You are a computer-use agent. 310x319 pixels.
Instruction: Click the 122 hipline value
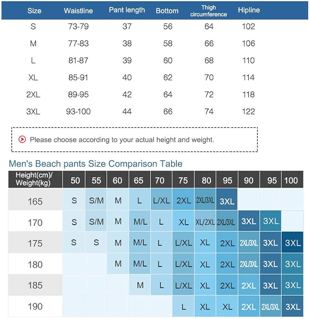(249, 112)
